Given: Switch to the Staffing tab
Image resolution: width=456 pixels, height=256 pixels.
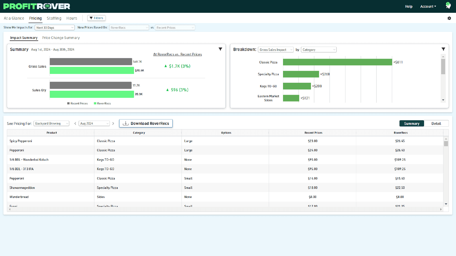Looking at the screenshot, I should coord(54,18).
